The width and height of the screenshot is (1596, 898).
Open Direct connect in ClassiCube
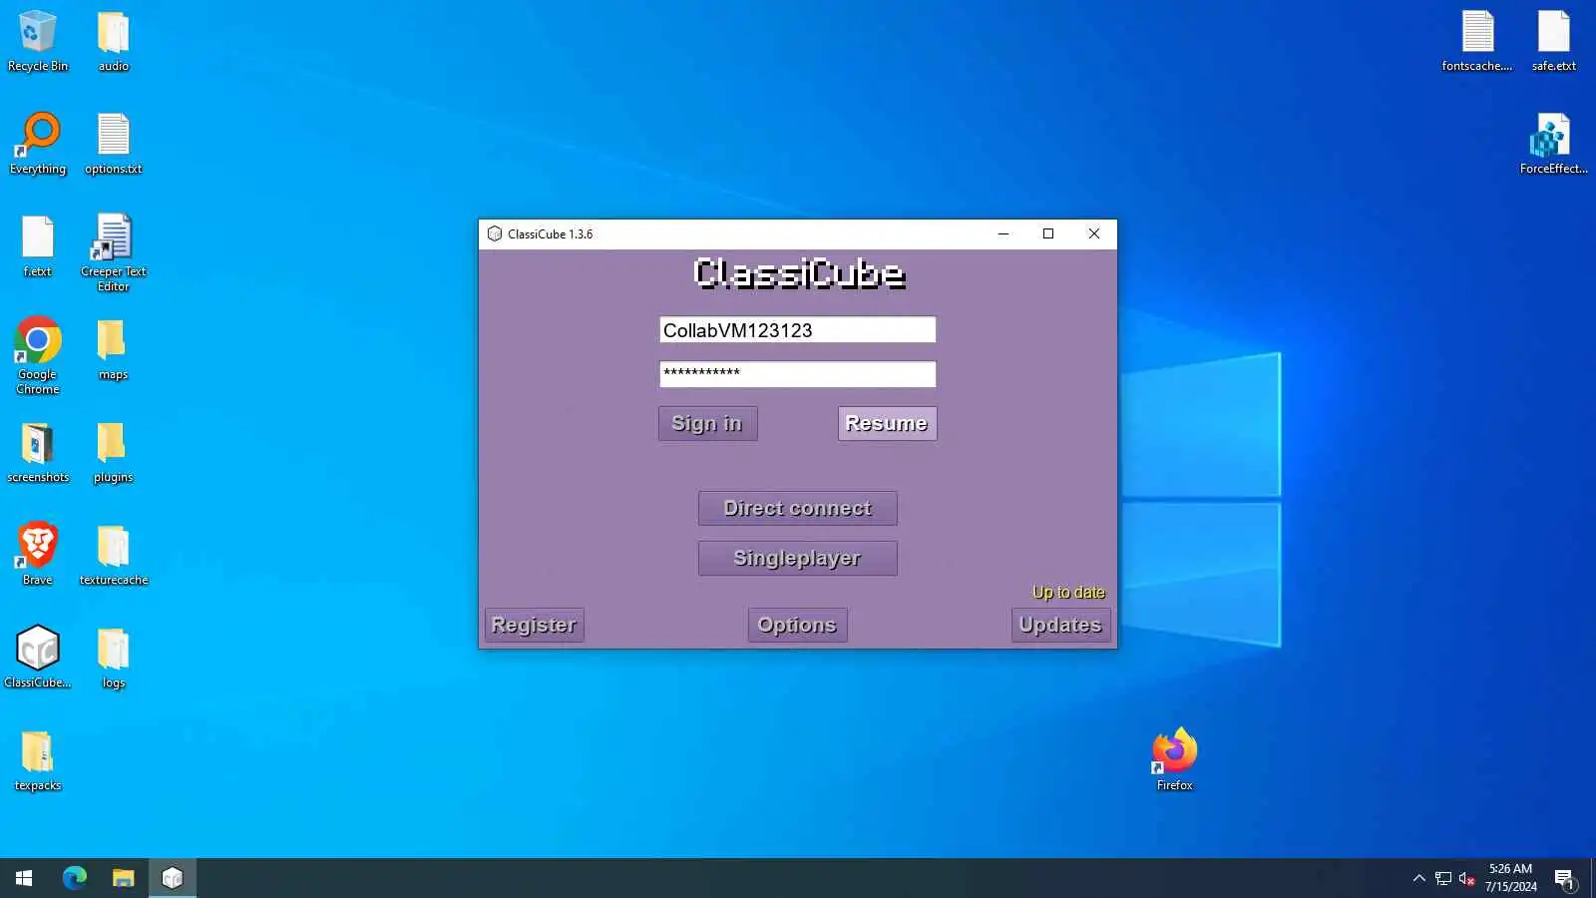tap(797, 508)
